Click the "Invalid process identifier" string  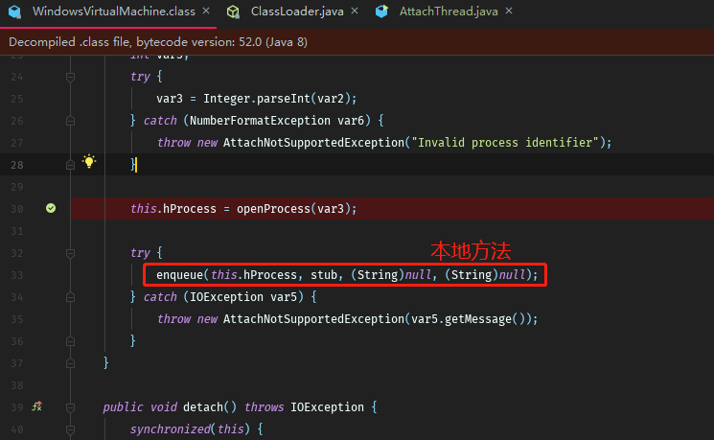coord(505,143)
